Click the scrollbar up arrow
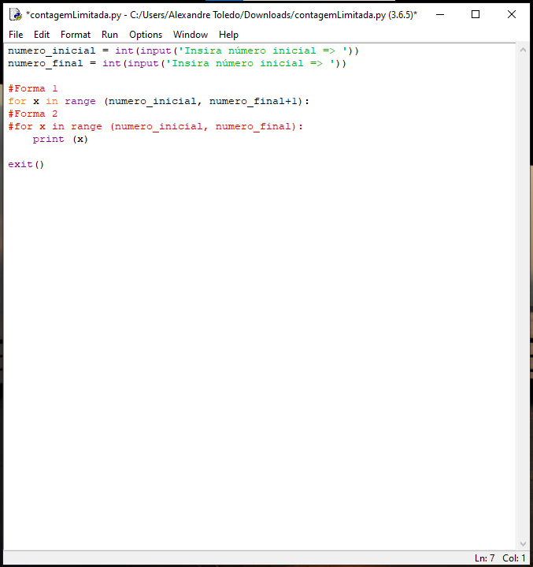The width and height of the screenshot is (533, 567). click(x=523, y=50)
